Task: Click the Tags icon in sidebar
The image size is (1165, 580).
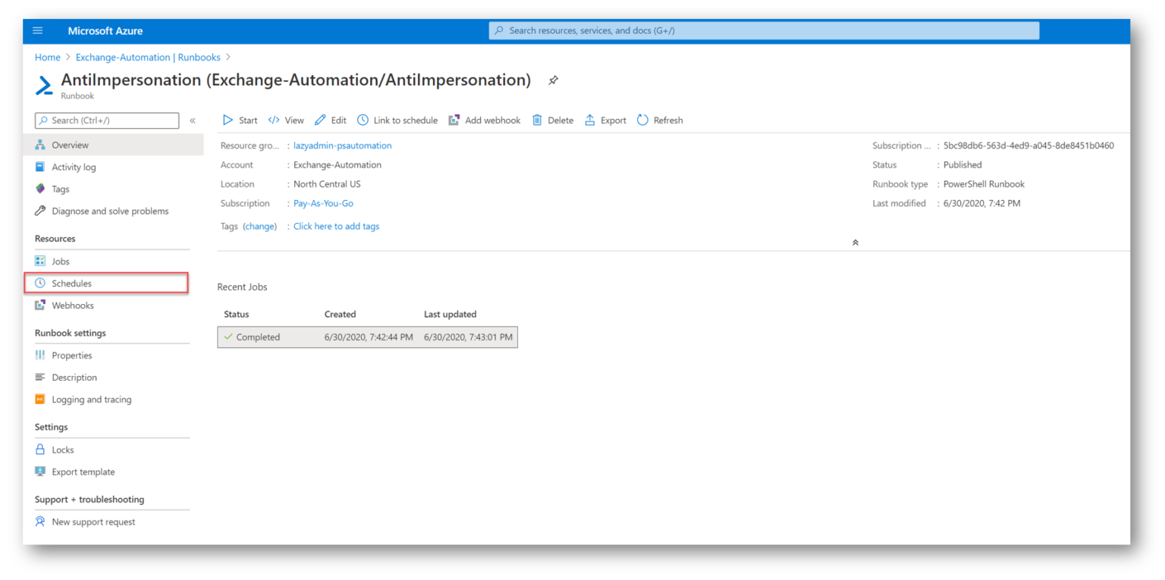Action: [x=40, y=189]
